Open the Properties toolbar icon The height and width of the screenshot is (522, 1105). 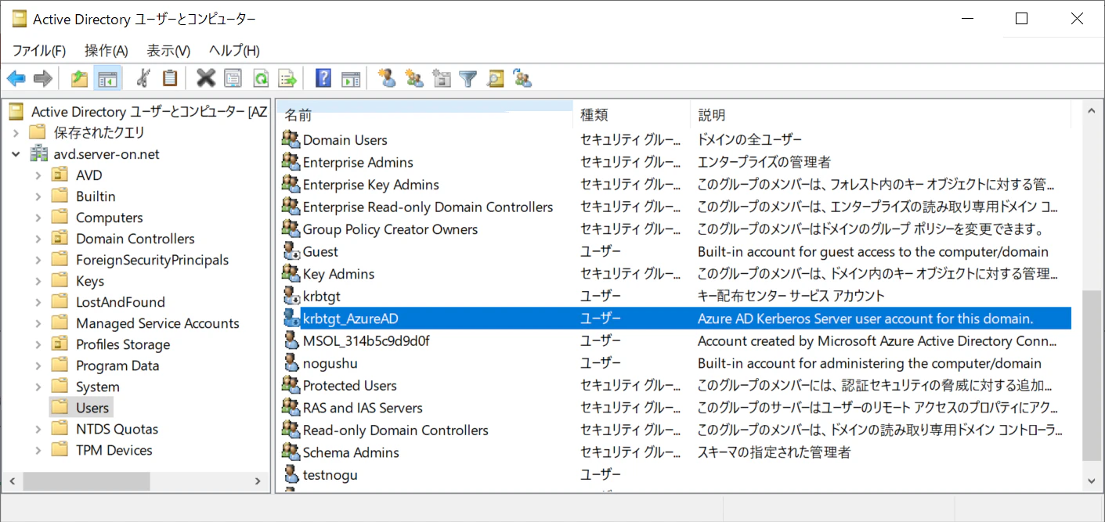(233, 78)
